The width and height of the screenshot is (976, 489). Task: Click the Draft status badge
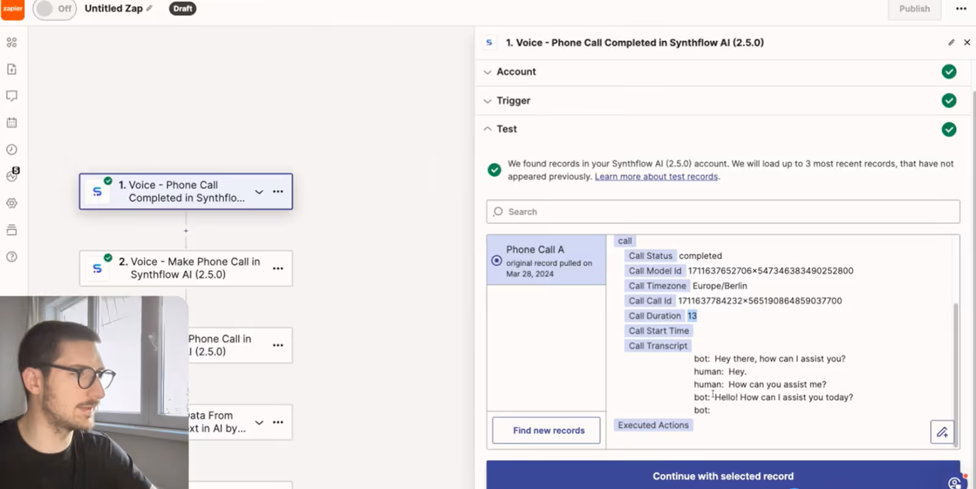pyautogui.click(x=182, y=9)
